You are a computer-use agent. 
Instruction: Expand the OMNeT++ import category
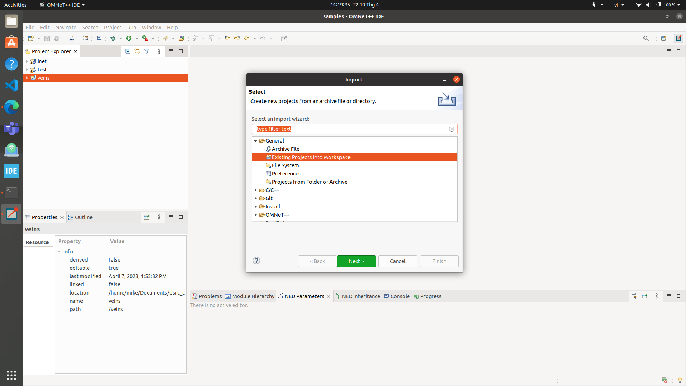[255, 215]
